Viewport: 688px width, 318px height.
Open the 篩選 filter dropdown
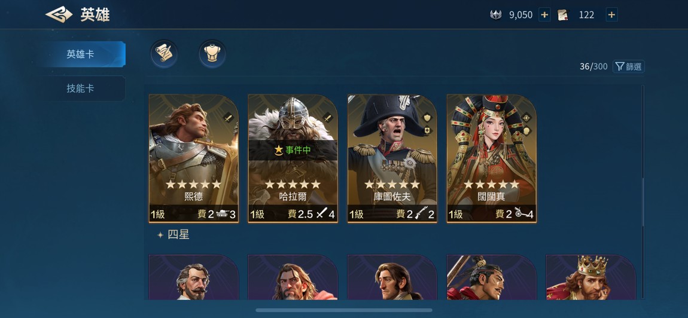628,67
